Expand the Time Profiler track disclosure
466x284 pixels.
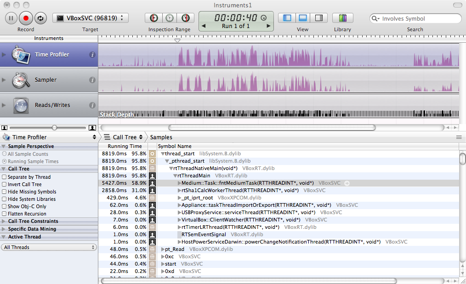point(4,55)
